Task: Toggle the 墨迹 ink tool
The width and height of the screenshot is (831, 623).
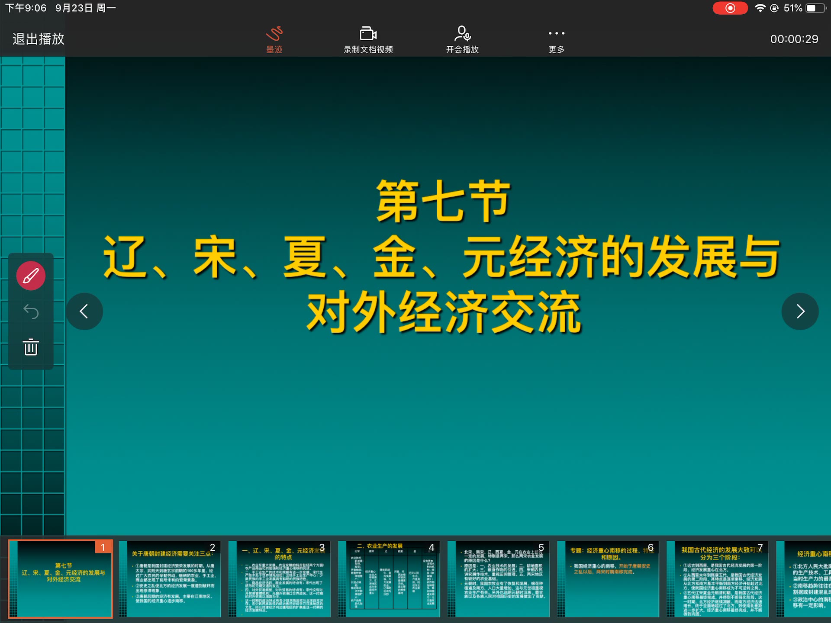Action: pyautogui.click(x=274, y=40)
